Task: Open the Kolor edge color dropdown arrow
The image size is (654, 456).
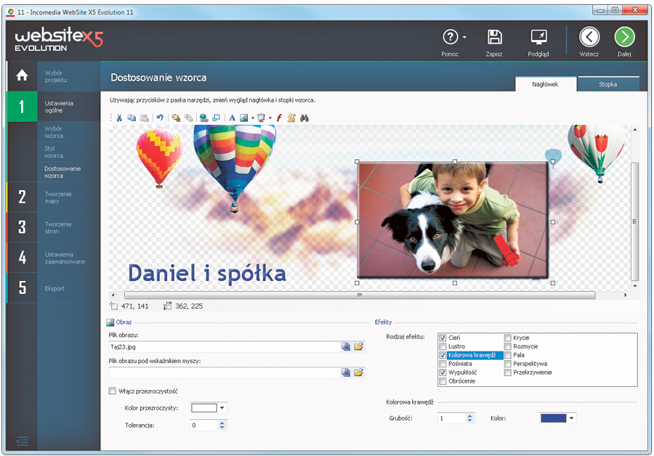Action: 572,418
